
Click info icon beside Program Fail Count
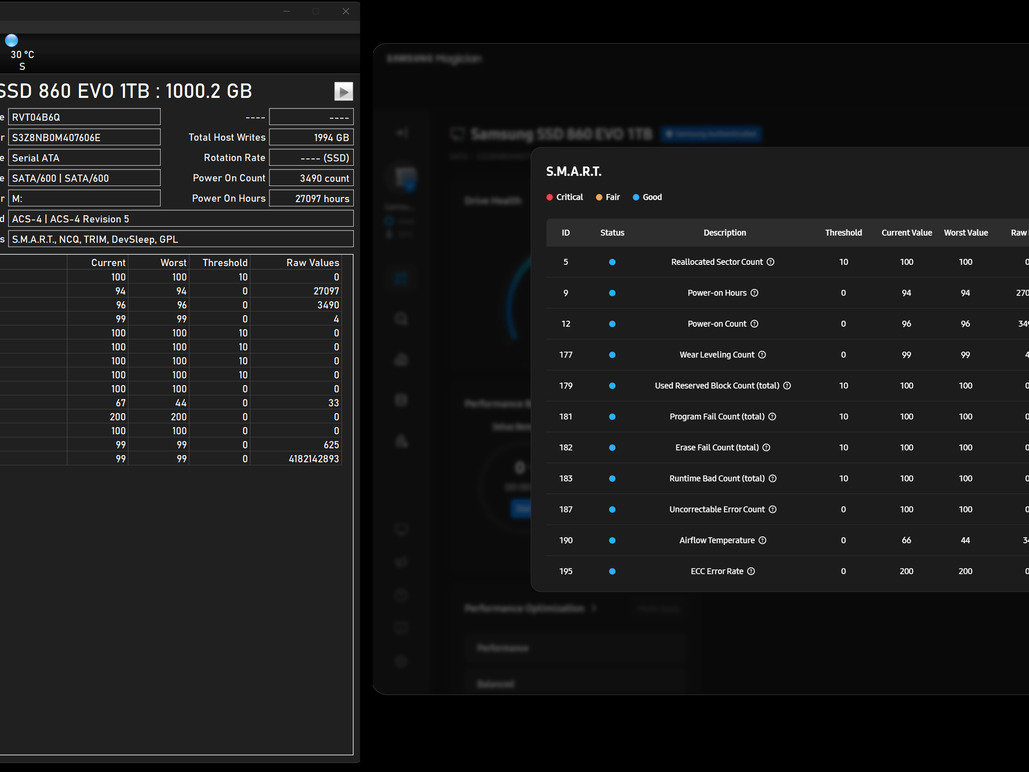(x=772, y=417)
